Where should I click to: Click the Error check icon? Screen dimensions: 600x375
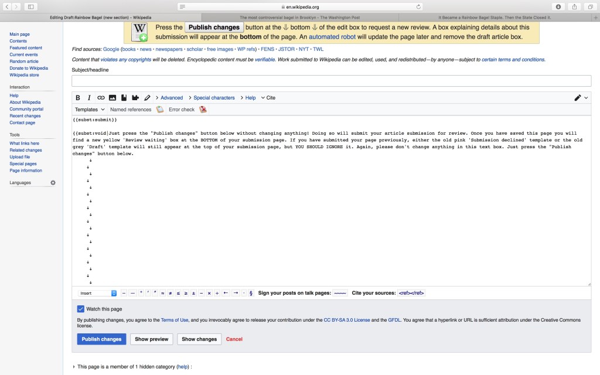tap(203, 110)
